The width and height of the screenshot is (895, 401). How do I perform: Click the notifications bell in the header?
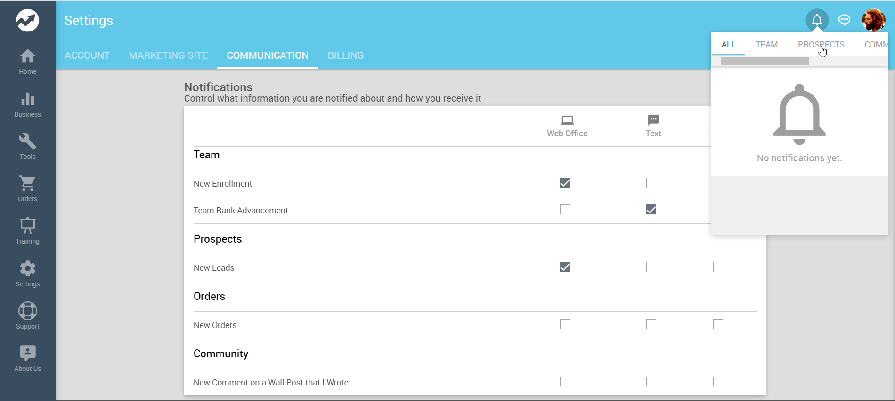817,20
